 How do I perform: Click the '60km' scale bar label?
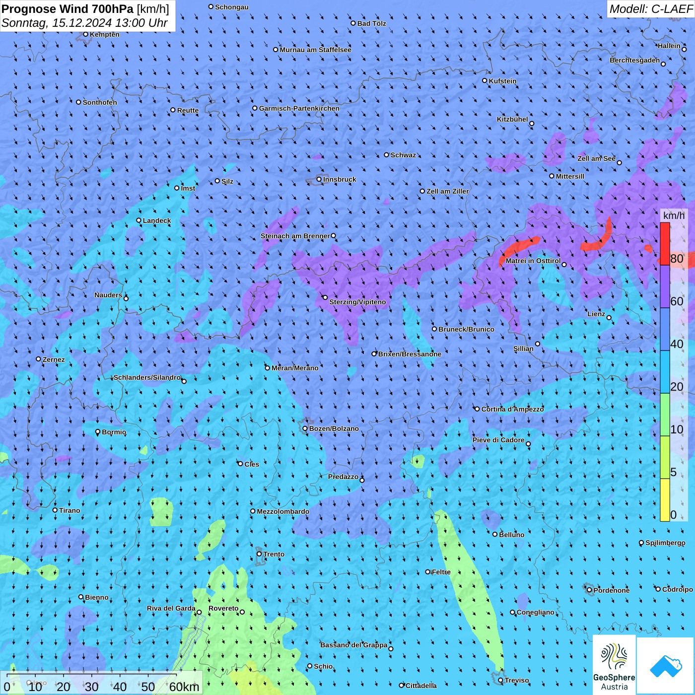pos(184,687)
